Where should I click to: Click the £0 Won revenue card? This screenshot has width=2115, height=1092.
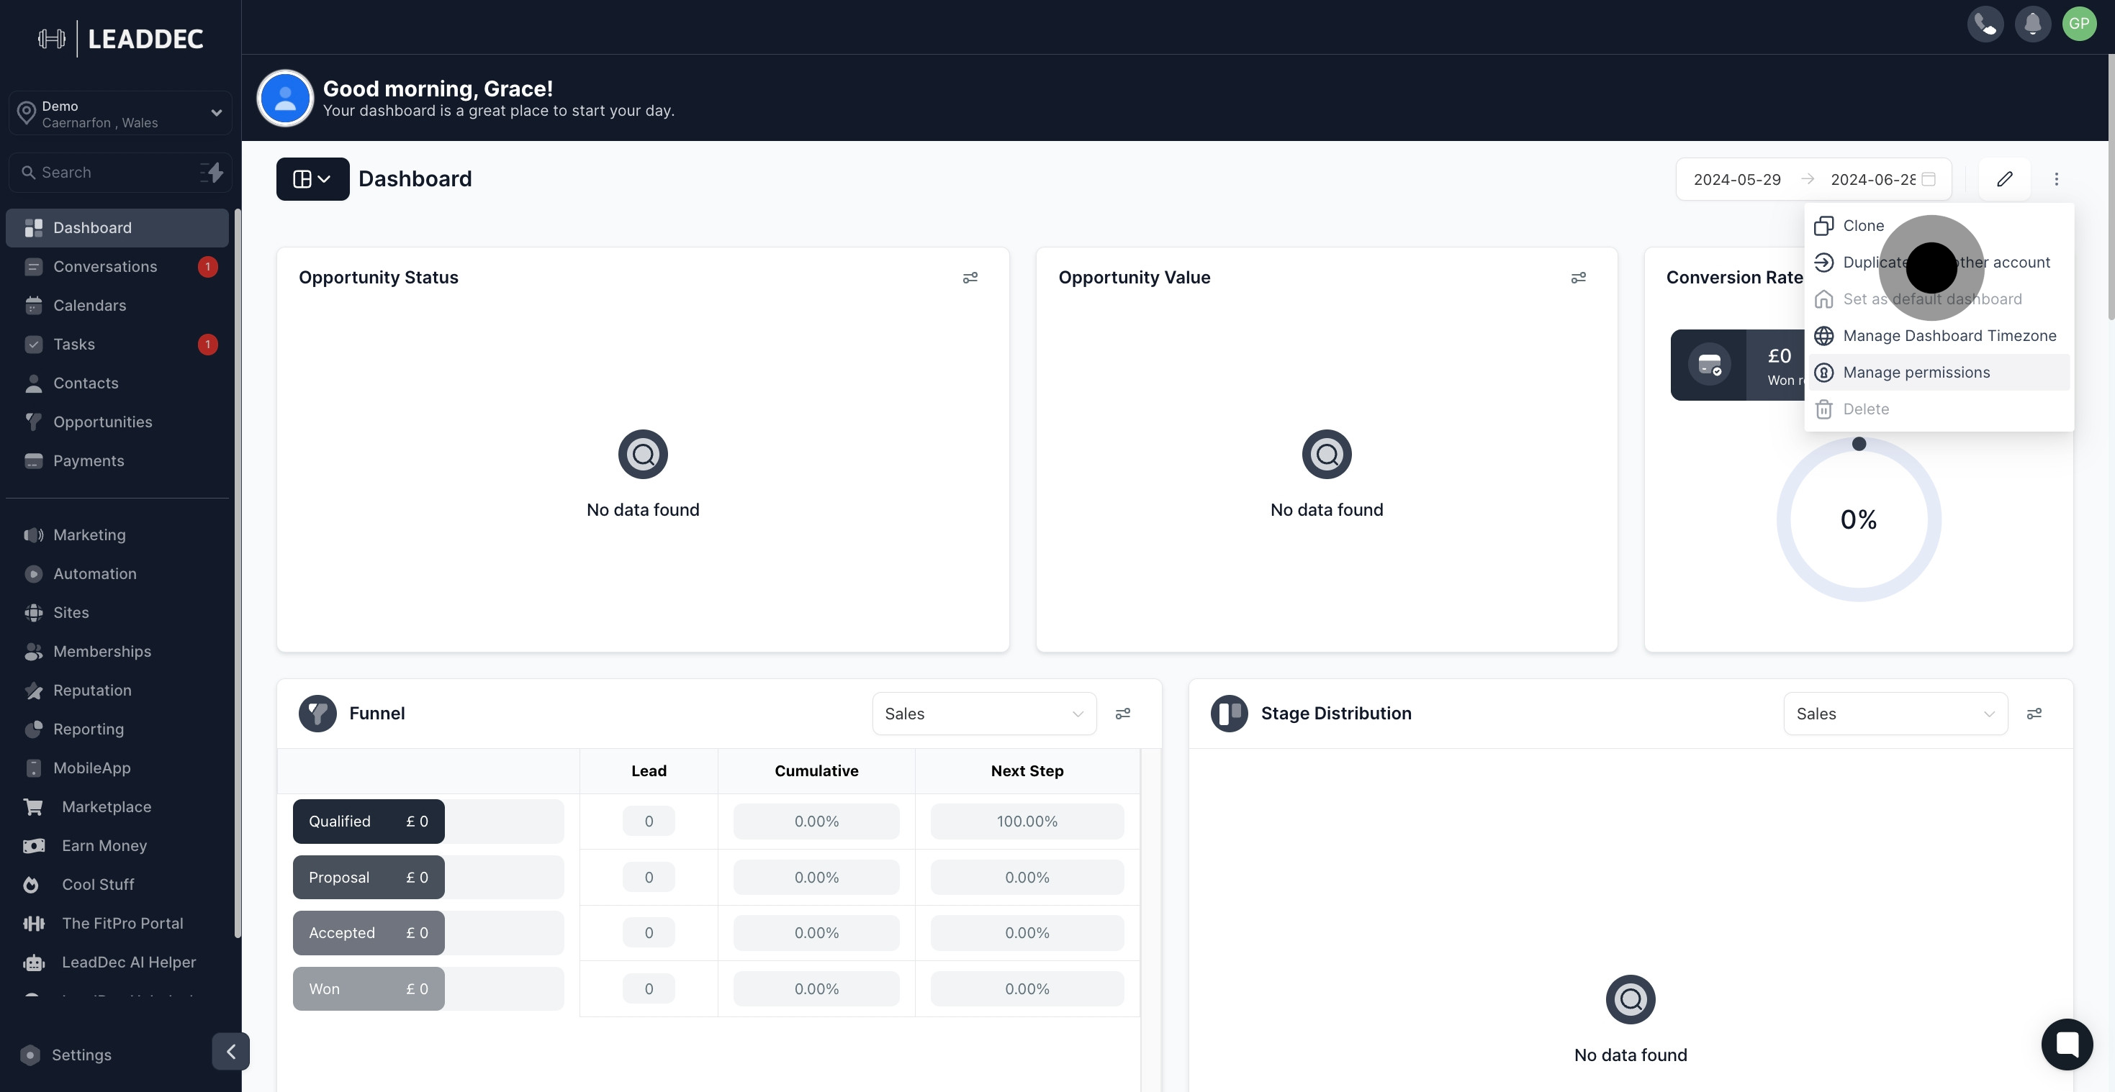pos(1738,365)
